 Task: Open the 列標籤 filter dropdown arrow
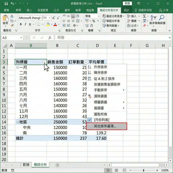tap(44, 62)
